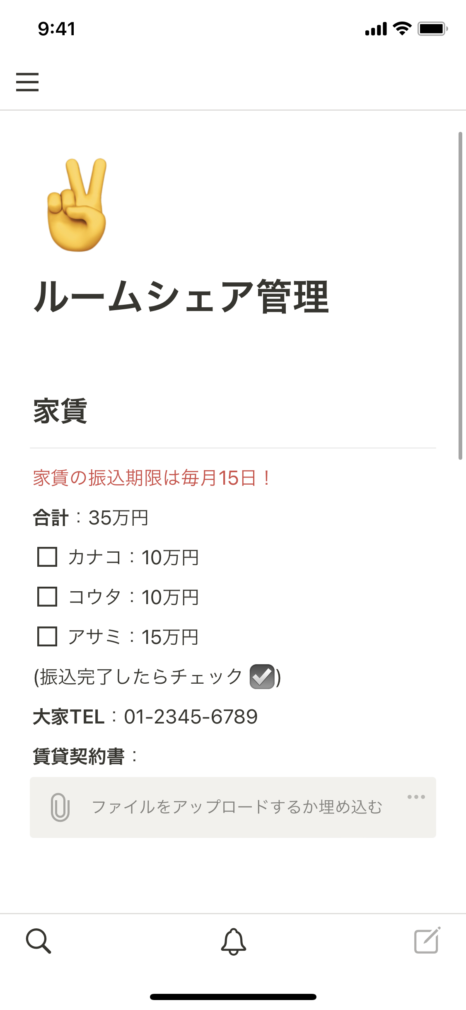Tap the search magnifier icon
The width and height of the screenshot is (466, 1010).
pos(39,941)
